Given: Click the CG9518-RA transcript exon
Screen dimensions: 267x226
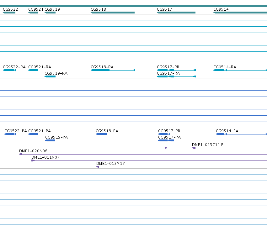Looking at the screenshot, I should click(x=100, y=70).
